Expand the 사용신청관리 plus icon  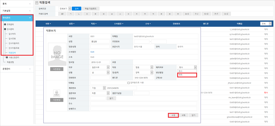coord(7,57)
